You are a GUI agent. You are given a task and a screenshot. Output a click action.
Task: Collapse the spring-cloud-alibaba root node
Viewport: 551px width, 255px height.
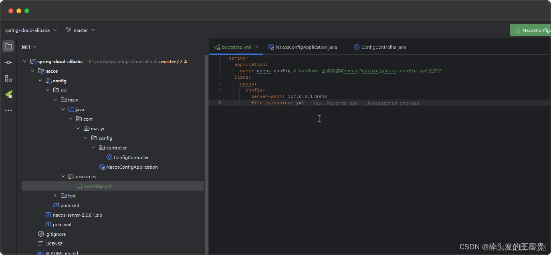click(25, 62)
